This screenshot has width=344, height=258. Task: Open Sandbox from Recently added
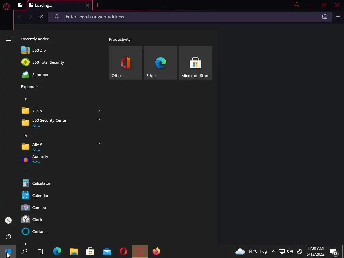[61, 75]
